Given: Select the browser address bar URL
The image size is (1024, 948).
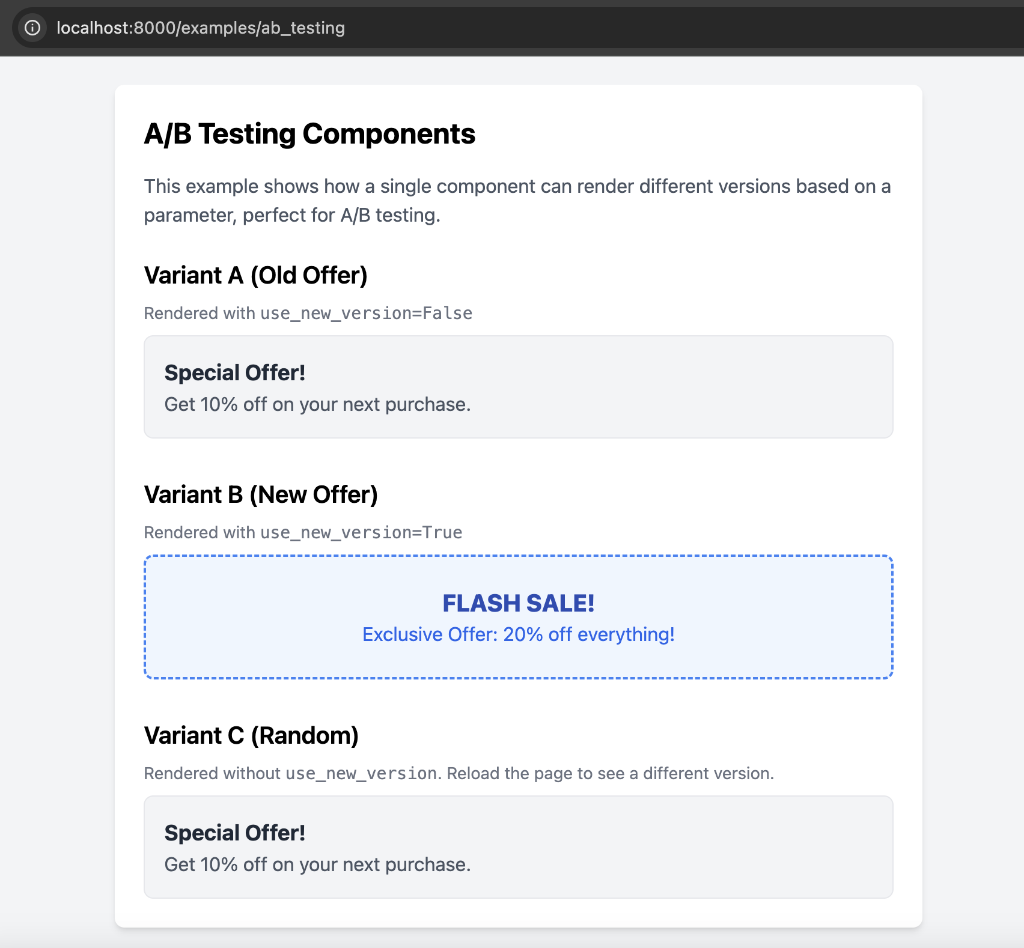Looking at the screenshot, I should pyautogui.click(x=200, y=28).
